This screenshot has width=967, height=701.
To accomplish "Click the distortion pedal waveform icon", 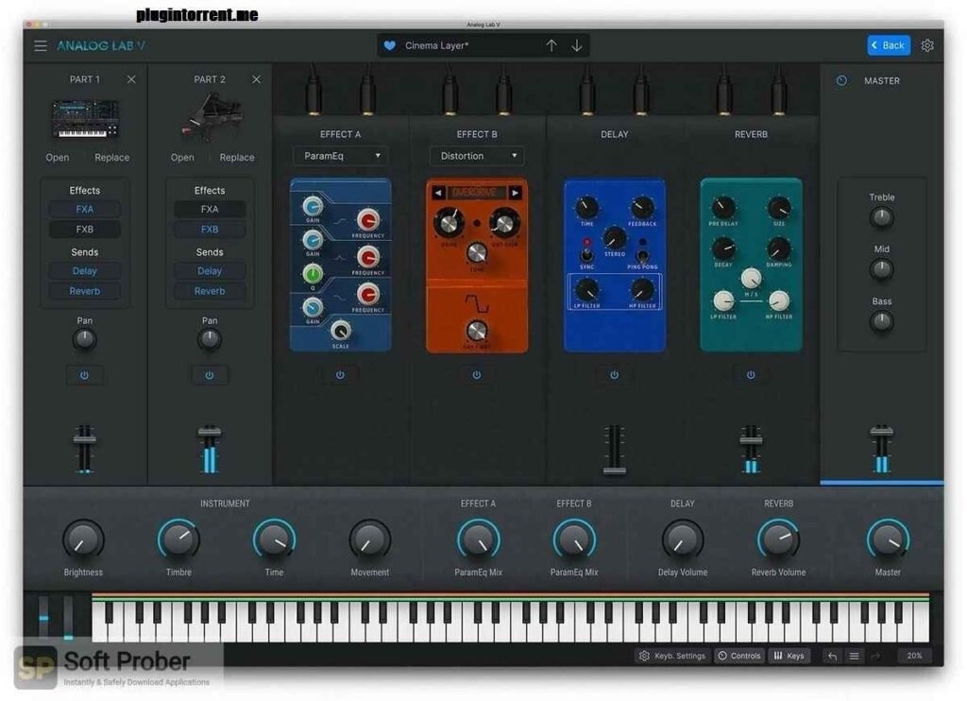I will (477, 303).
